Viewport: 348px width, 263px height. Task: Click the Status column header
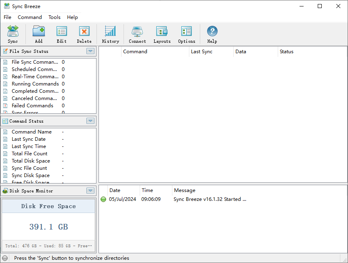(287, 52)
